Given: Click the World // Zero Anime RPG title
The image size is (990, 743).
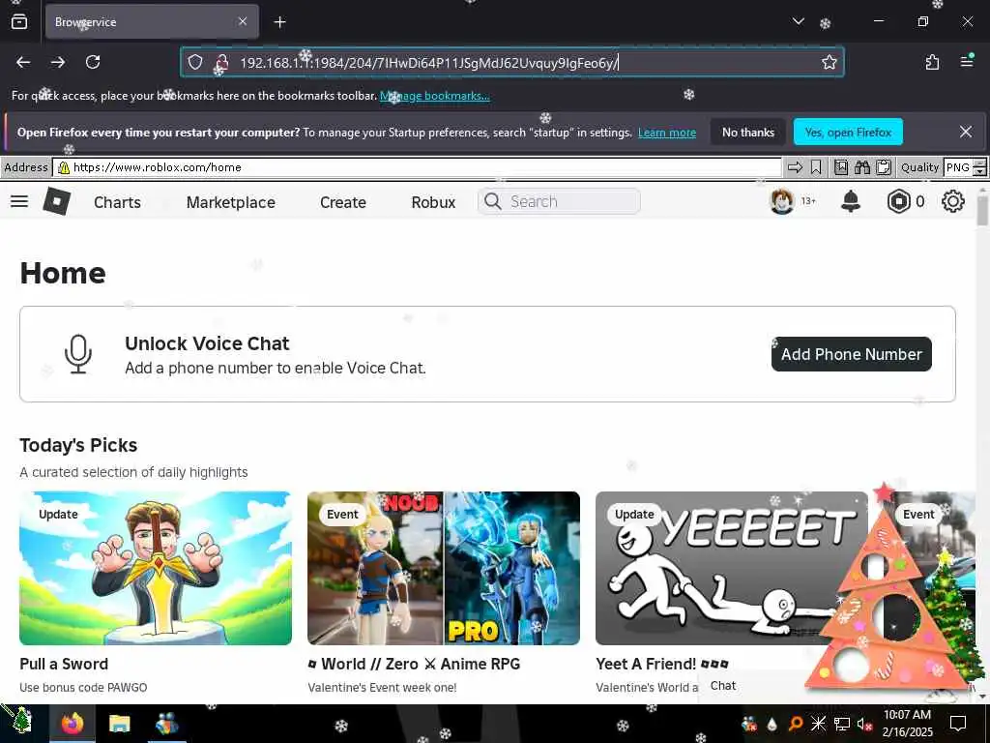Looking at the screenshot, I should 414,664.
